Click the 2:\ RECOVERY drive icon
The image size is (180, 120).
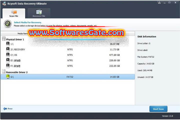click(8, 49)
